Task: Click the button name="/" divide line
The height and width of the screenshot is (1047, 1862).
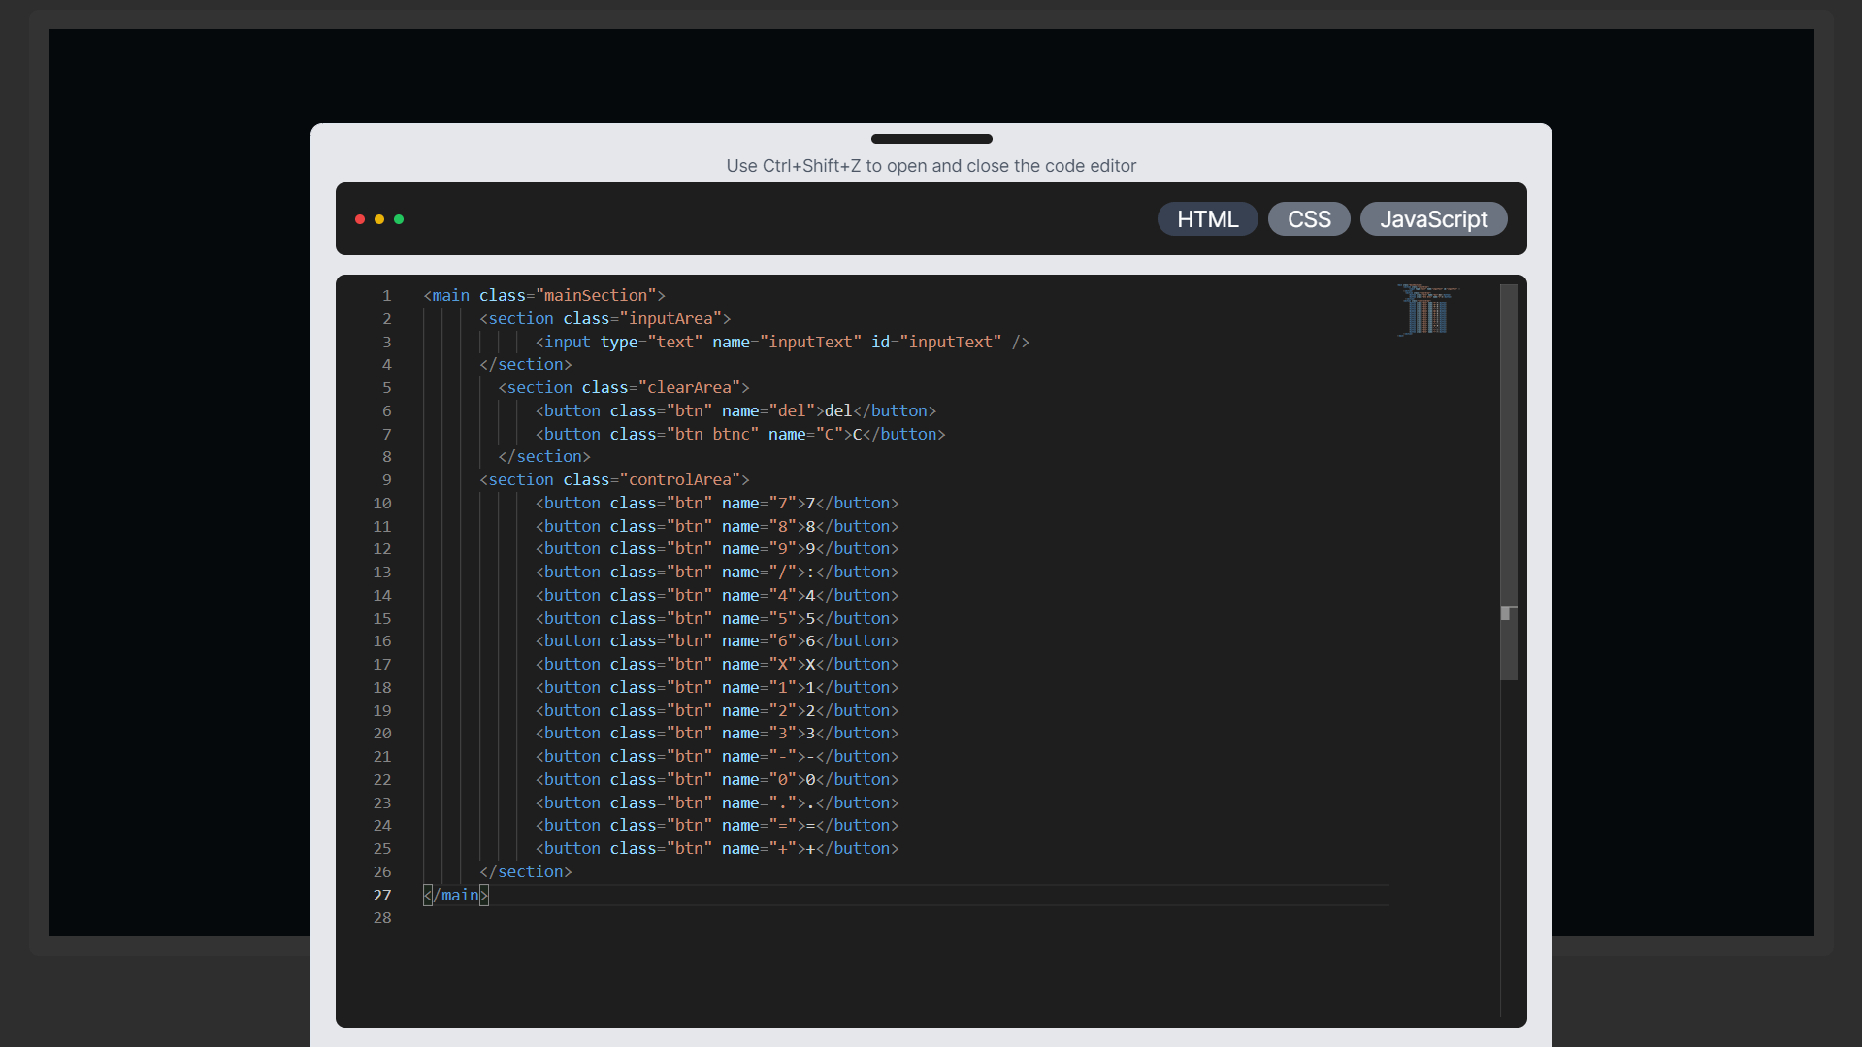Action: (x=717, y=572)
